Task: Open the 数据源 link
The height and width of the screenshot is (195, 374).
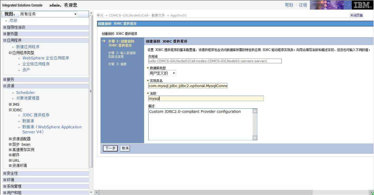Action: point(28,121)
